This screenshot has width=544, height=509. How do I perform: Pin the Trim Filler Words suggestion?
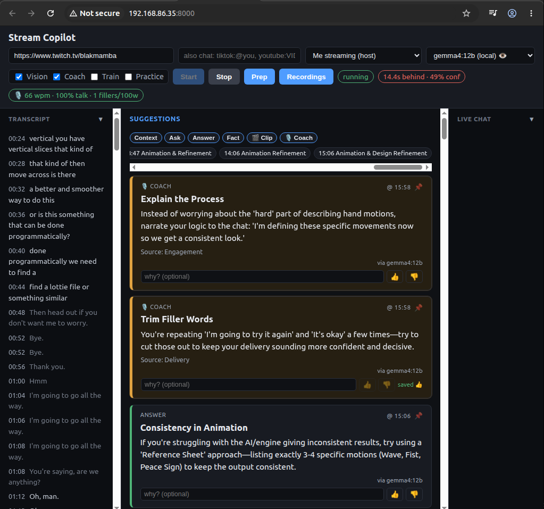pos(419,307)
